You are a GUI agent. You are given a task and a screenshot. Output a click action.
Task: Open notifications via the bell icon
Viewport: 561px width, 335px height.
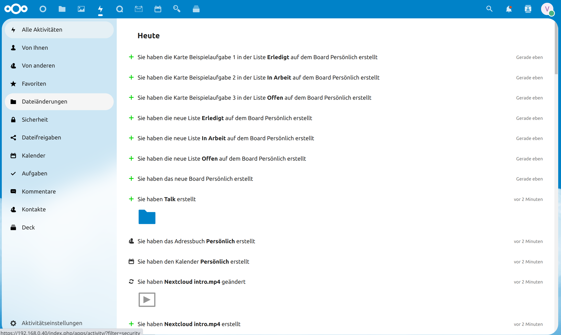click(x=509, y=9)
